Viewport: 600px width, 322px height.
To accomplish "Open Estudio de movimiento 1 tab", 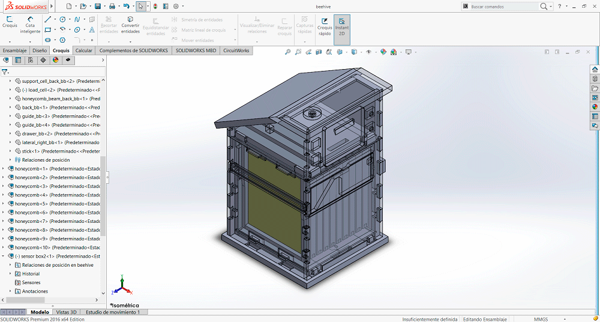I will (113, 312).
